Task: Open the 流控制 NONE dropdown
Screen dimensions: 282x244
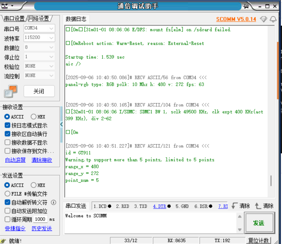Action: tap(39, 76)
